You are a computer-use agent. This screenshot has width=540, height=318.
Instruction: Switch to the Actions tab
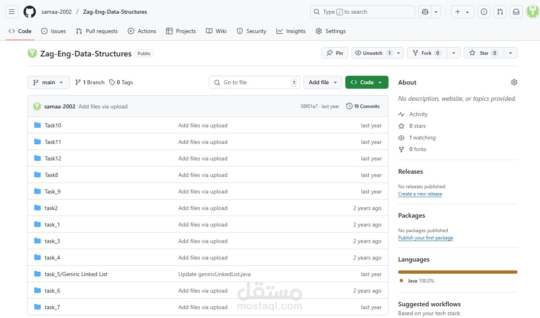pyautogui.click(x=142, y=31)
